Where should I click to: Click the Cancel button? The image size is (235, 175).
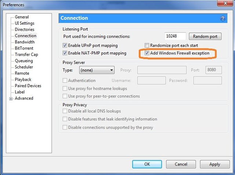coord(181,164)
